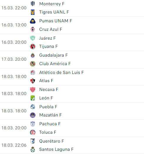Viewport: 144px width, 154px height.
Task: Click the Toluca F team crest
Action: [x=33, y=132]
